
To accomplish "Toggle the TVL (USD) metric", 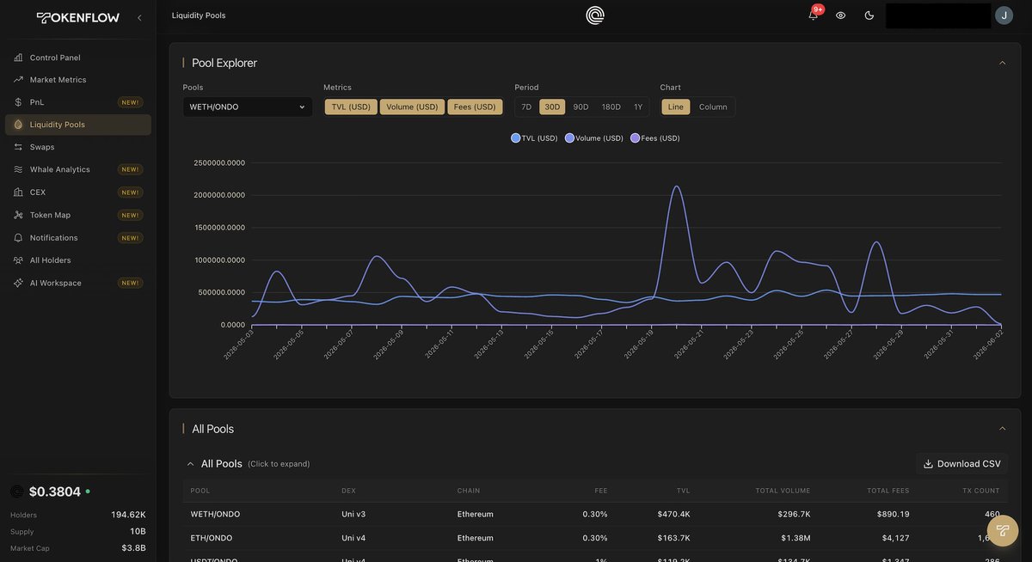I will (x=351, y=107).
